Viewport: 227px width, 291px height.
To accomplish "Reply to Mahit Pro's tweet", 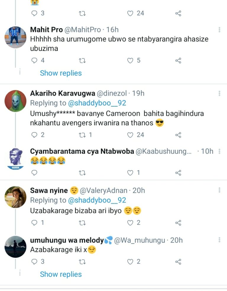I will (x=35, y=61).
